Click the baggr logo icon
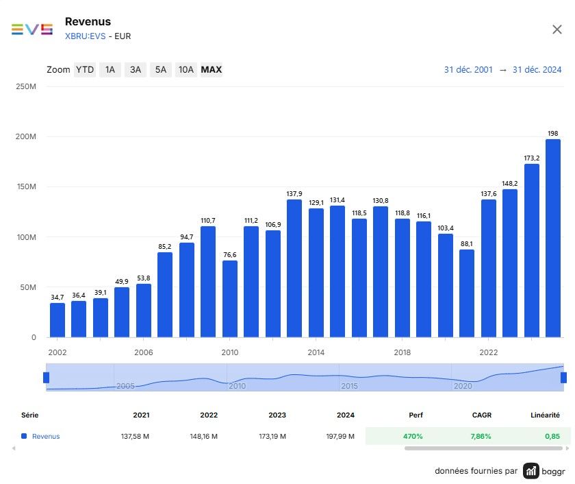The height and width of the screenshot is (484, 575). click(x=531, y=471)
